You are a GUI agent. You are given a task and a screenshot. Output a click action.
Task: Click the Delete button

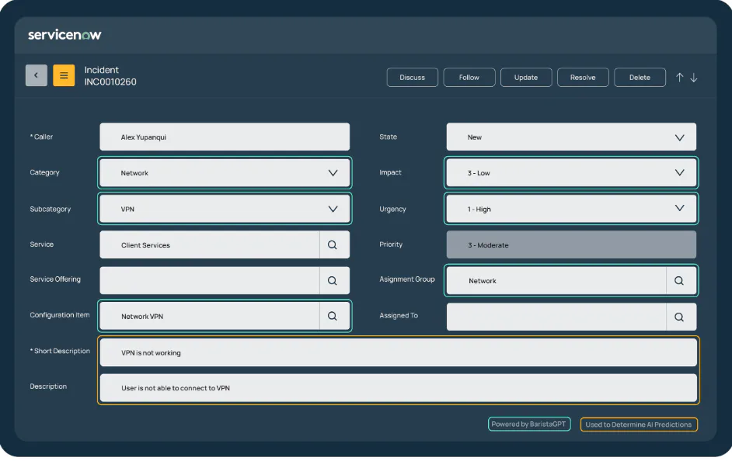[640, 78]
